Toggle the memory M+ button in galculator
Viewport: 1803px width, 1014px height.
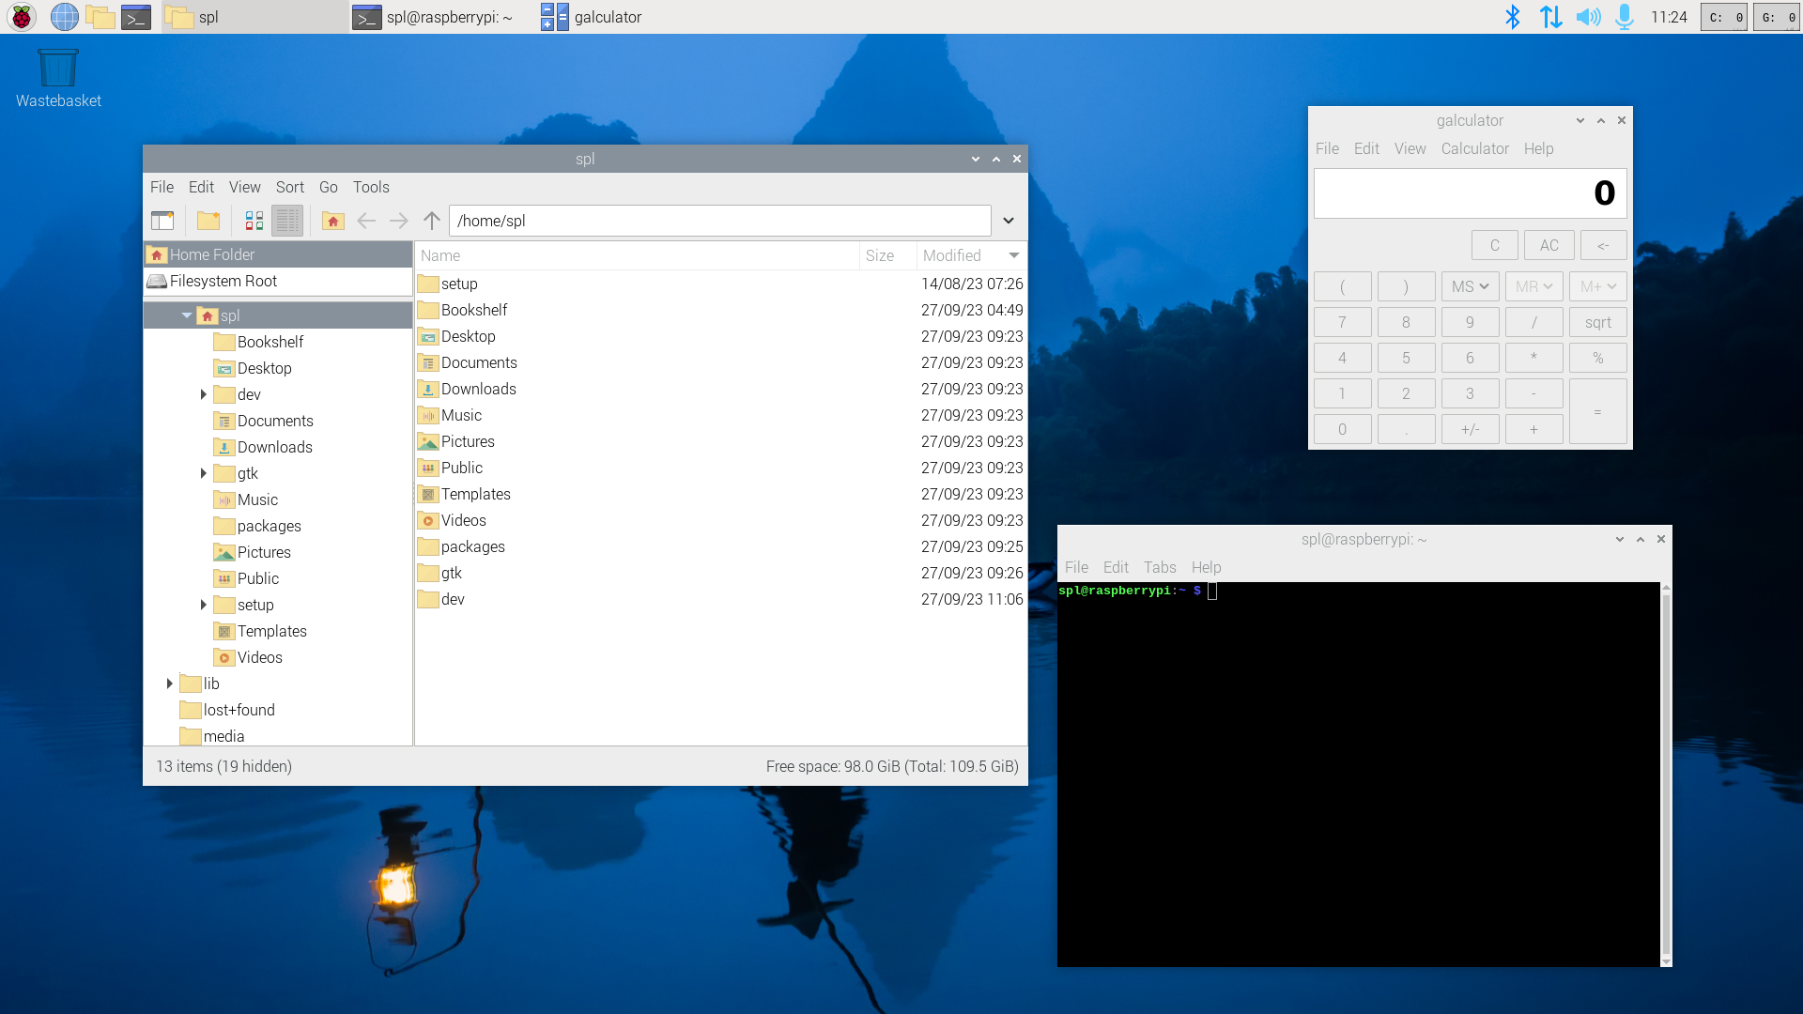coord(1596,286)
